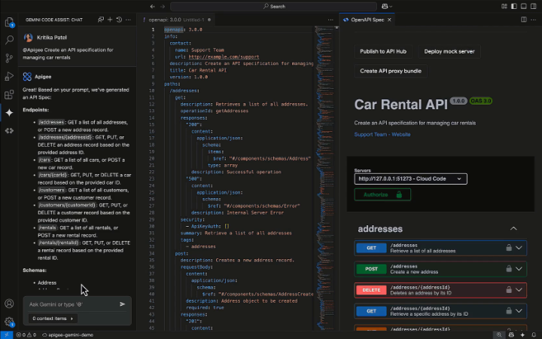542x339 pixels.
Task: Open the Run and Debug view
Action: pos(9,76)
